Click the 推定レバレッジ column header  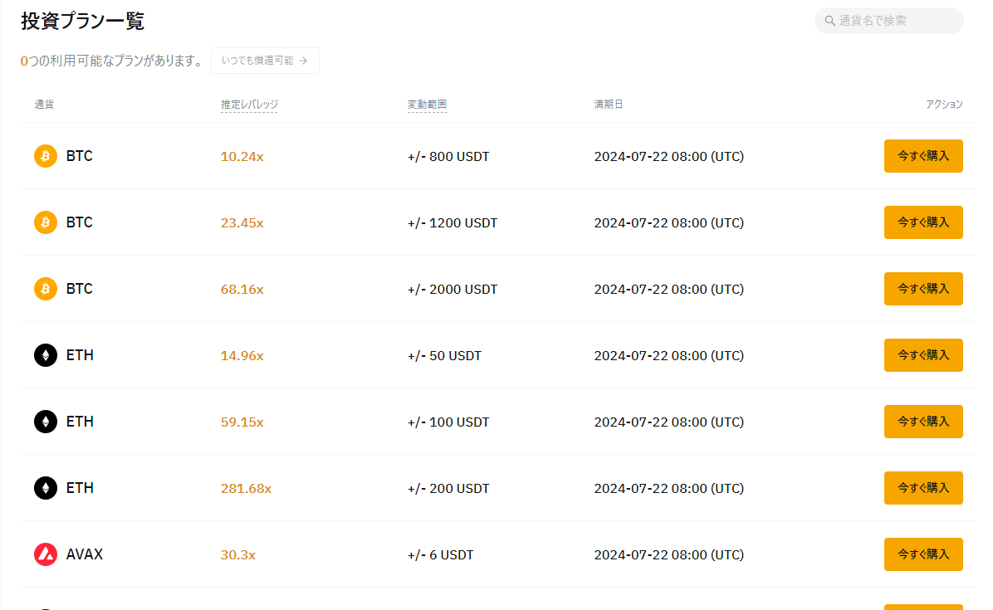tap(249, 105)
